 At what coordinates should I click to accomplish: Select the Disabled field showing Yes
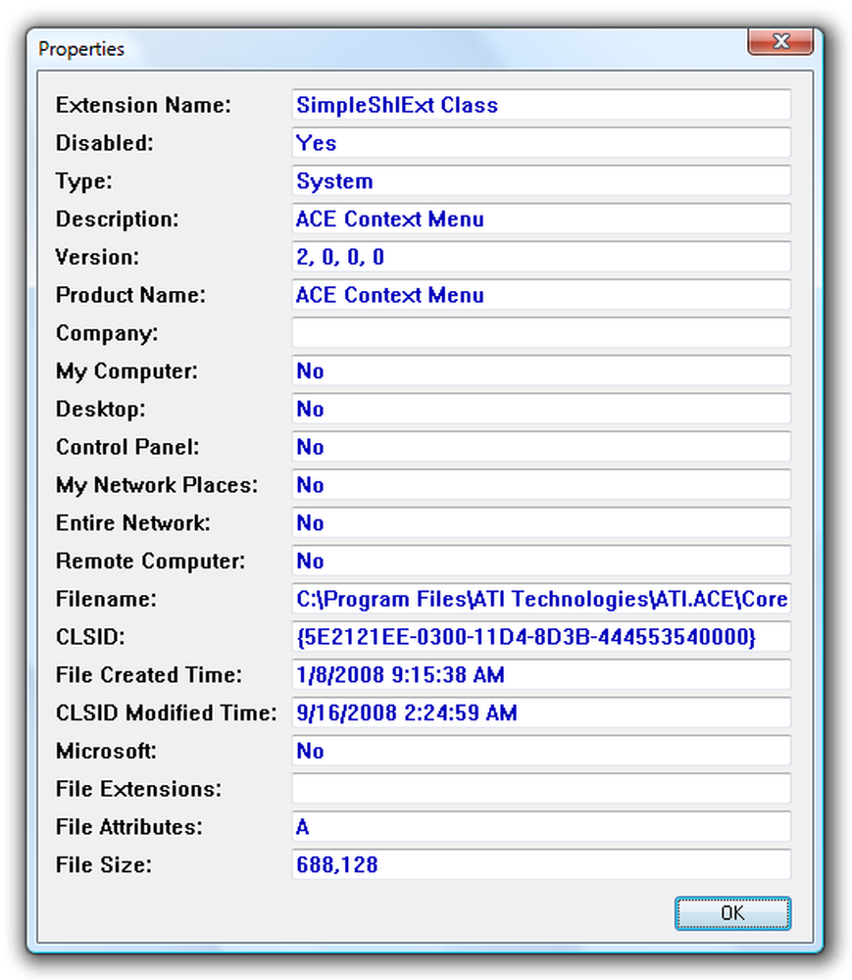point(541,143)
